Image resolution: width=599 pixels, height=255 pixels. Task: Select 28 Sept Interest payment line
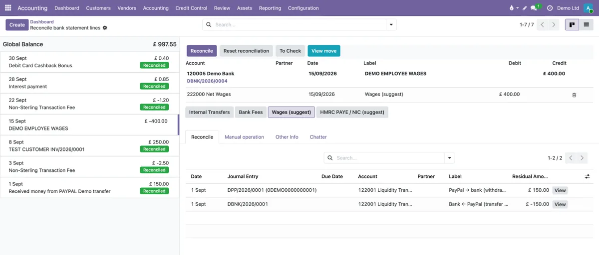[x=89, y=83]
